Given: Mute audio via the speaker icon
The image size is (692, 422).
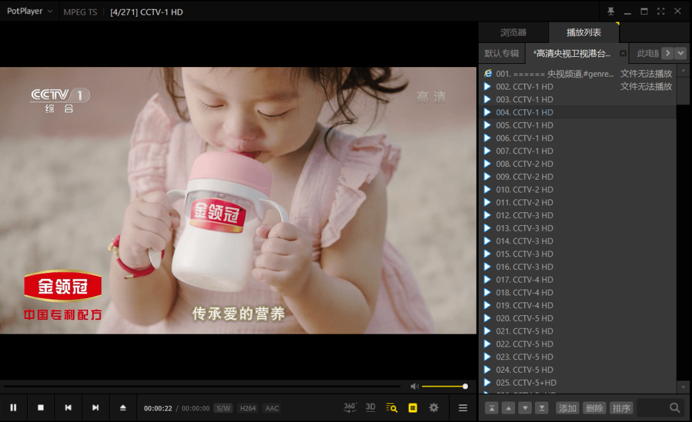Looking at the screenshot, I should coord(415,386).
